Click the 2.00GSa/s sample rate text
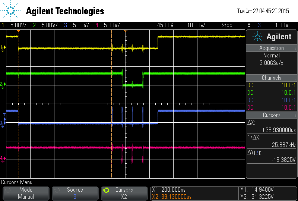This screenshot has height=201, width=298. coord(272,63)
